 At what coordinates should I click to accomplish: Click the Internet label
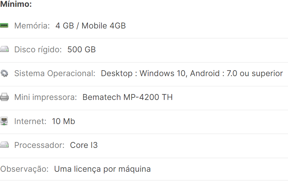point(30,121)
